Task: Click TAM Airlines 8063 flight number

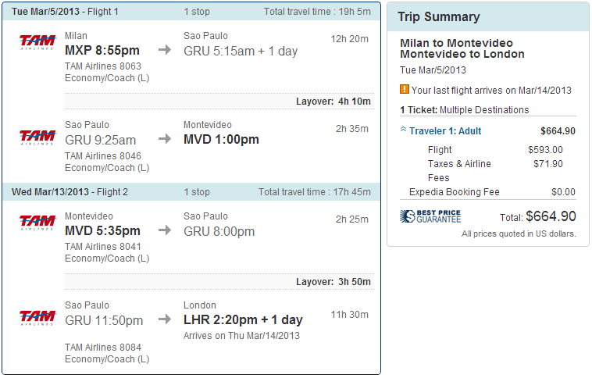Action: coord(103,66)
